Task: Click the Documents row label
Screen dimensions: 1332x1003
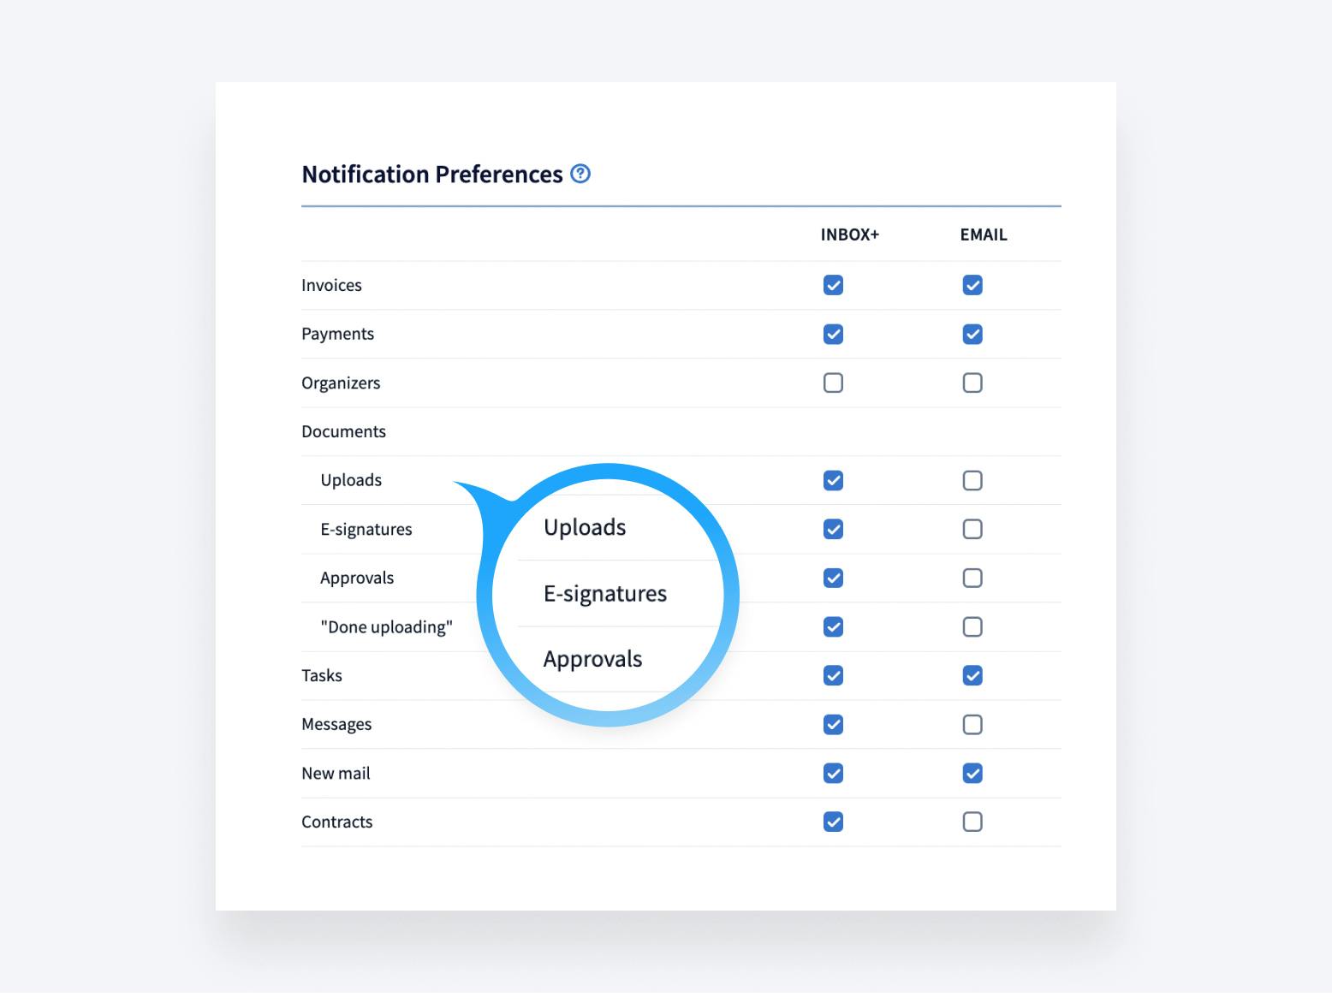Action: click(x=343, y=431)
